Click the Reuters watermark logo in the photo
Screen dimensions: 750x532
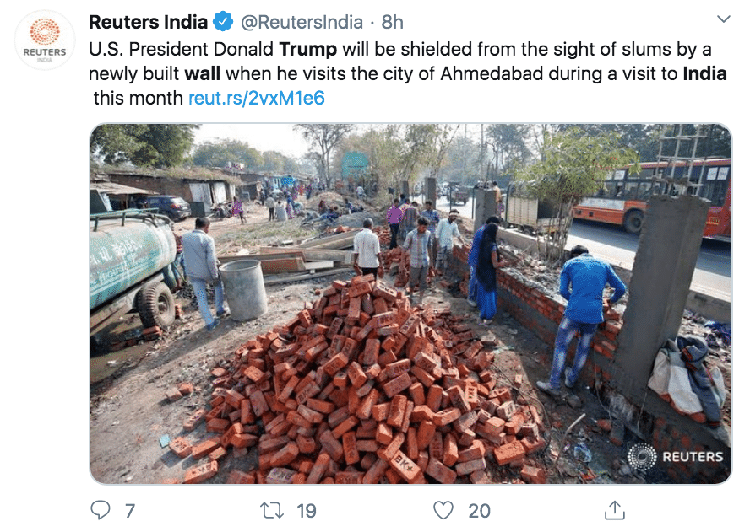coord(676,456)
